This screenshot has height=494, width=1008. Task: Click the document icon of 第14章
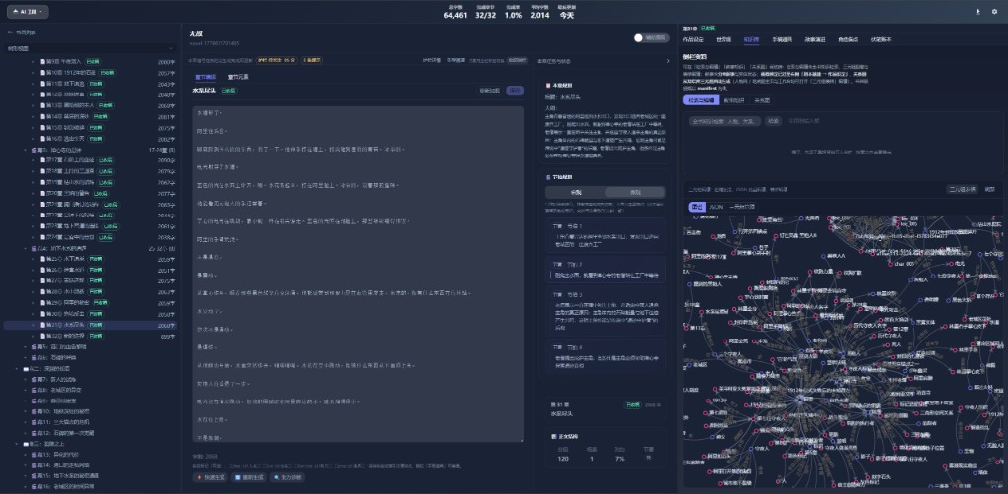click(x=42, y=117)
